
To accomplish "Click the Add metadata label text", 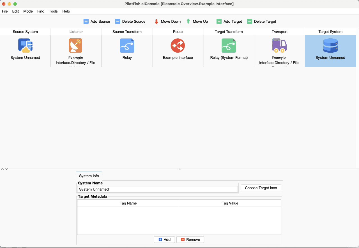I will pos(167,240).
